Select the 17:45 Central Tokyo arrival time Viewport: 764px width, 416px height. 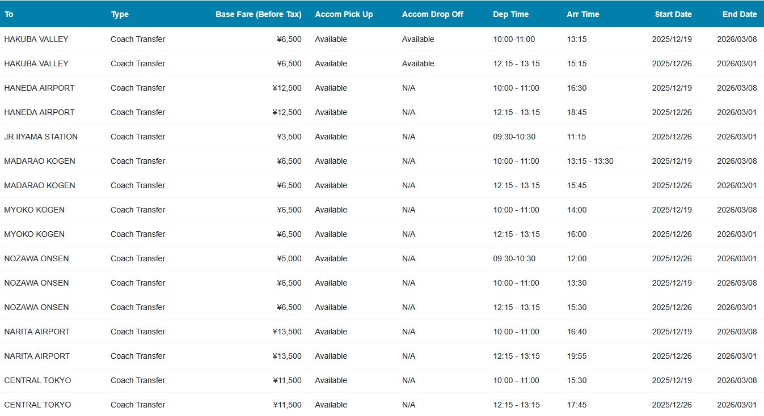[576, 405]
